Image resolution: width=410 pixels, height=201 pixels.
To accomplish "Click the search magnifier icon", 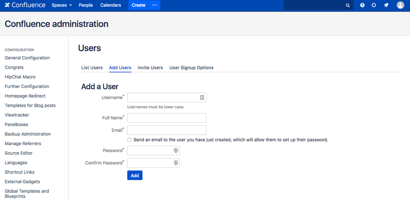I will point(348,5).
